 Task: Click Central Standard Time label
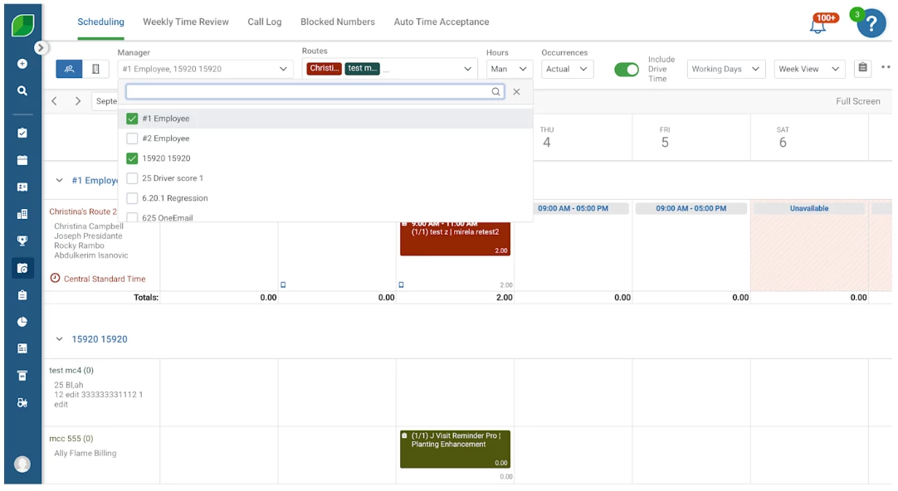(x=105, y=280)
